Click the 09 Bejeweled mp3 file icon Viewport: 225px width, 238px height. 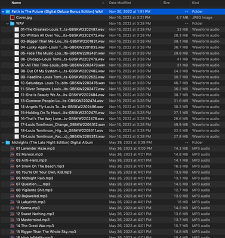13,196
